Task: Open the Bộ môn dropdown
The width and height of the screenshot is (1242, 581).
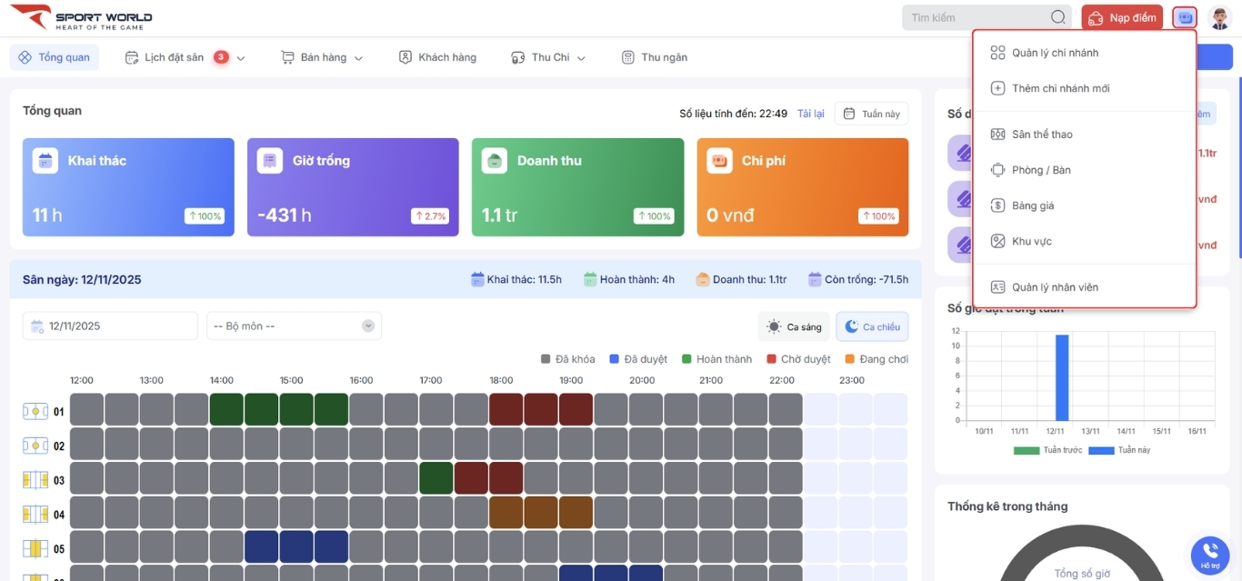Action: tap(294, 326)
